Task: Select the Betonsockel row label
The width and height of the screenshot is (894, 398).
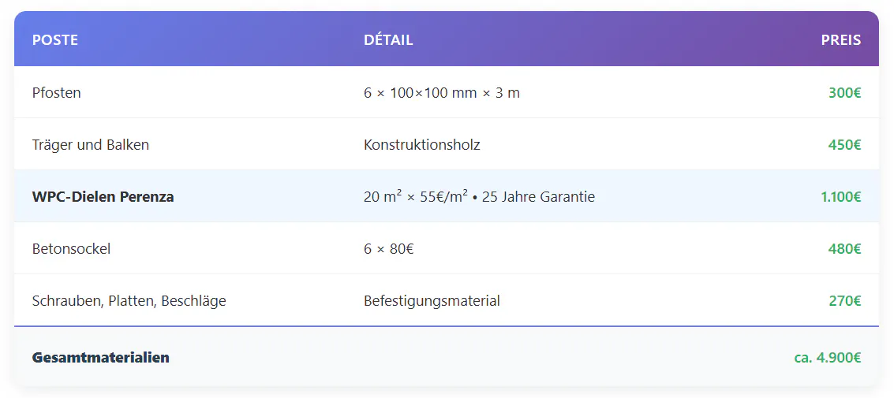Action: 71,249
